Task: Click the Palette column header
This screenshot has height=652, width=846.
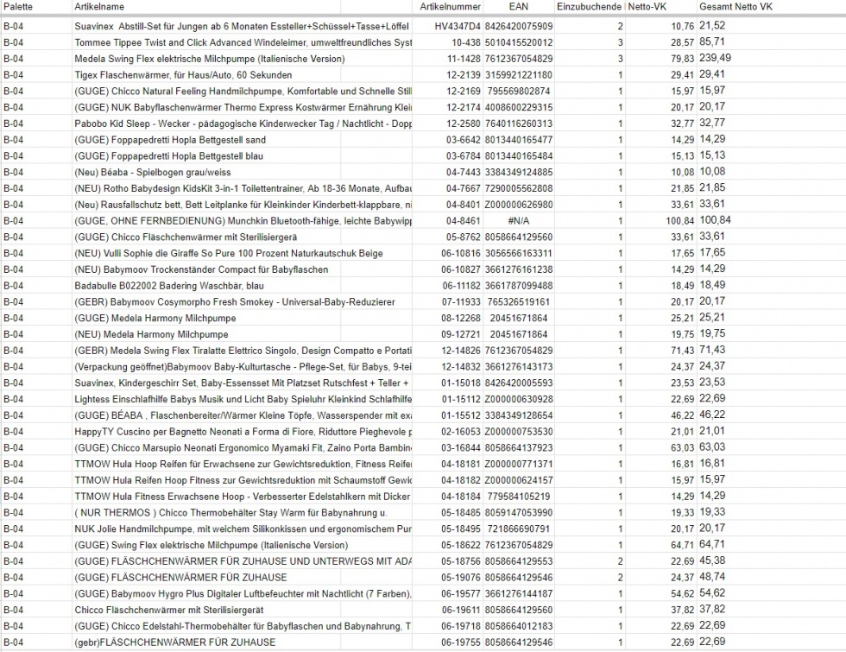Action: pos(18,7)
